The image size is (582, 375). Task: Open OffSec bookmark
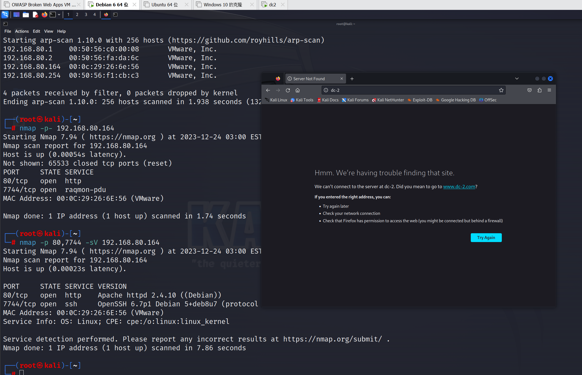(488, 100)
